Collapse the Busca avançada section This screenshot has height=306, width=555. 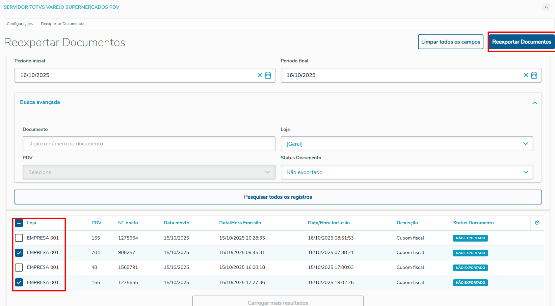535,103
